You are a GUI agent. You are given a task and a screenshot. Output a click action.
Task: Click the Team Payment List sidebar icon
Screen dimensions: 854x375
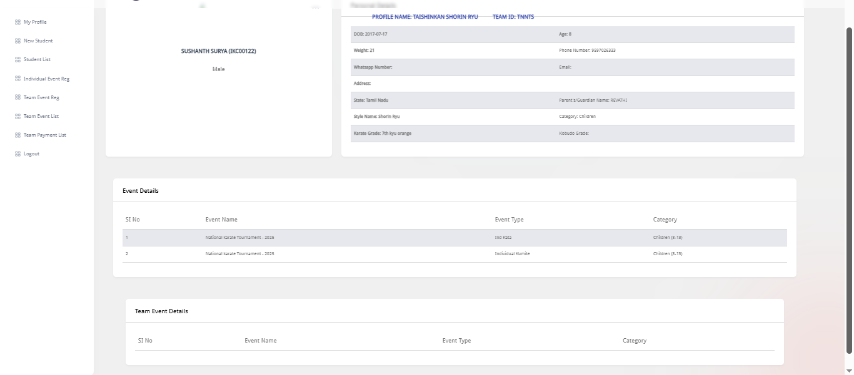tap(18, 135)
